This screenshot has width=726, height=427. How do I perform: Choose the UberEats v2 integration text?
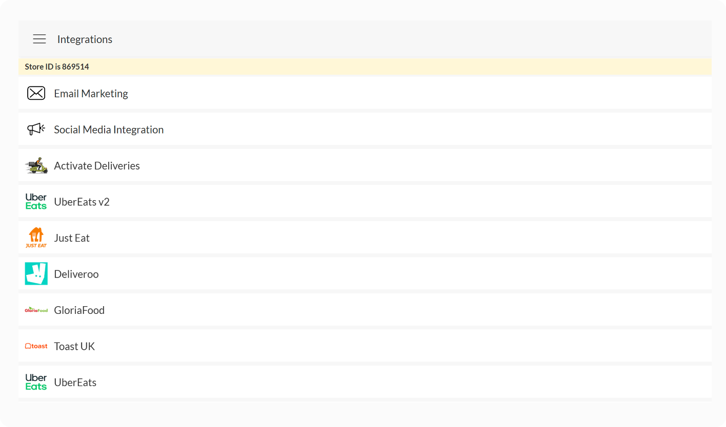(x=82, y=202)
